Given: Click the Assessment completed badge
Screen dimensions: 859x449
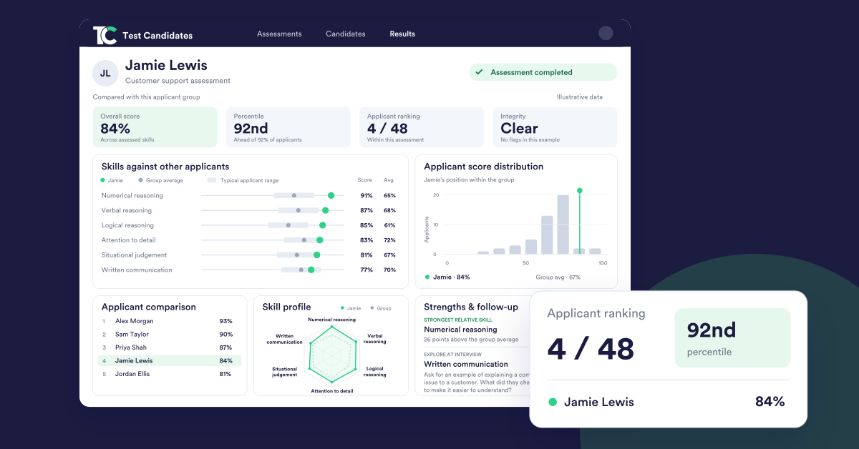Looking at the screenshot, I should tap(543, 72).
